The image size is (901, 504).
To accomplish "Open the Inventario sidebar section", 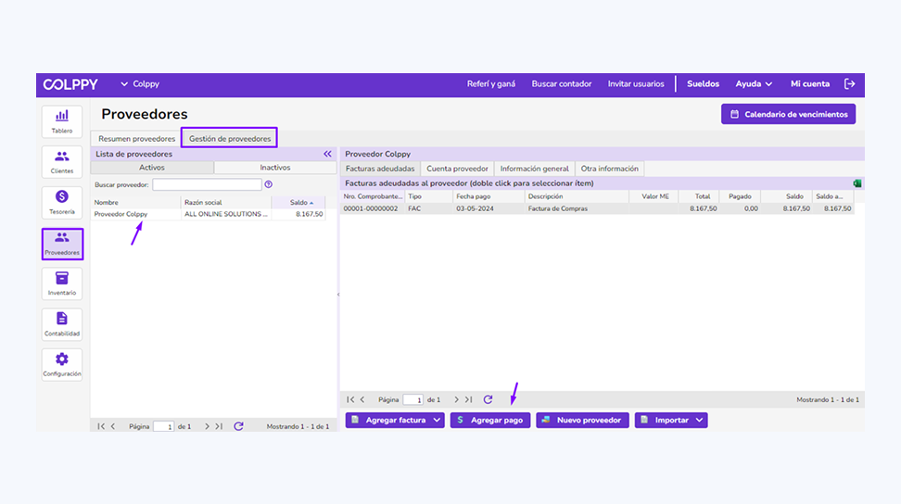I will click(61, 283).
